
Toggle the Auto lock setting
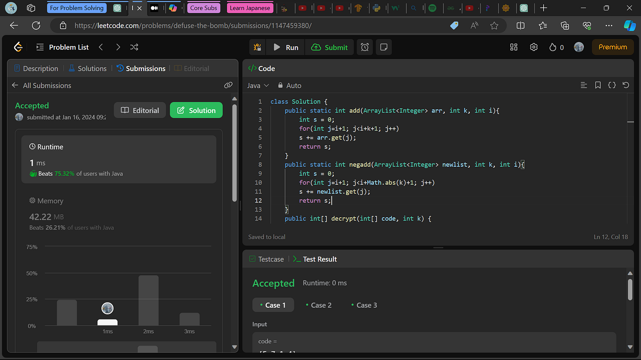tap(289, 85)
